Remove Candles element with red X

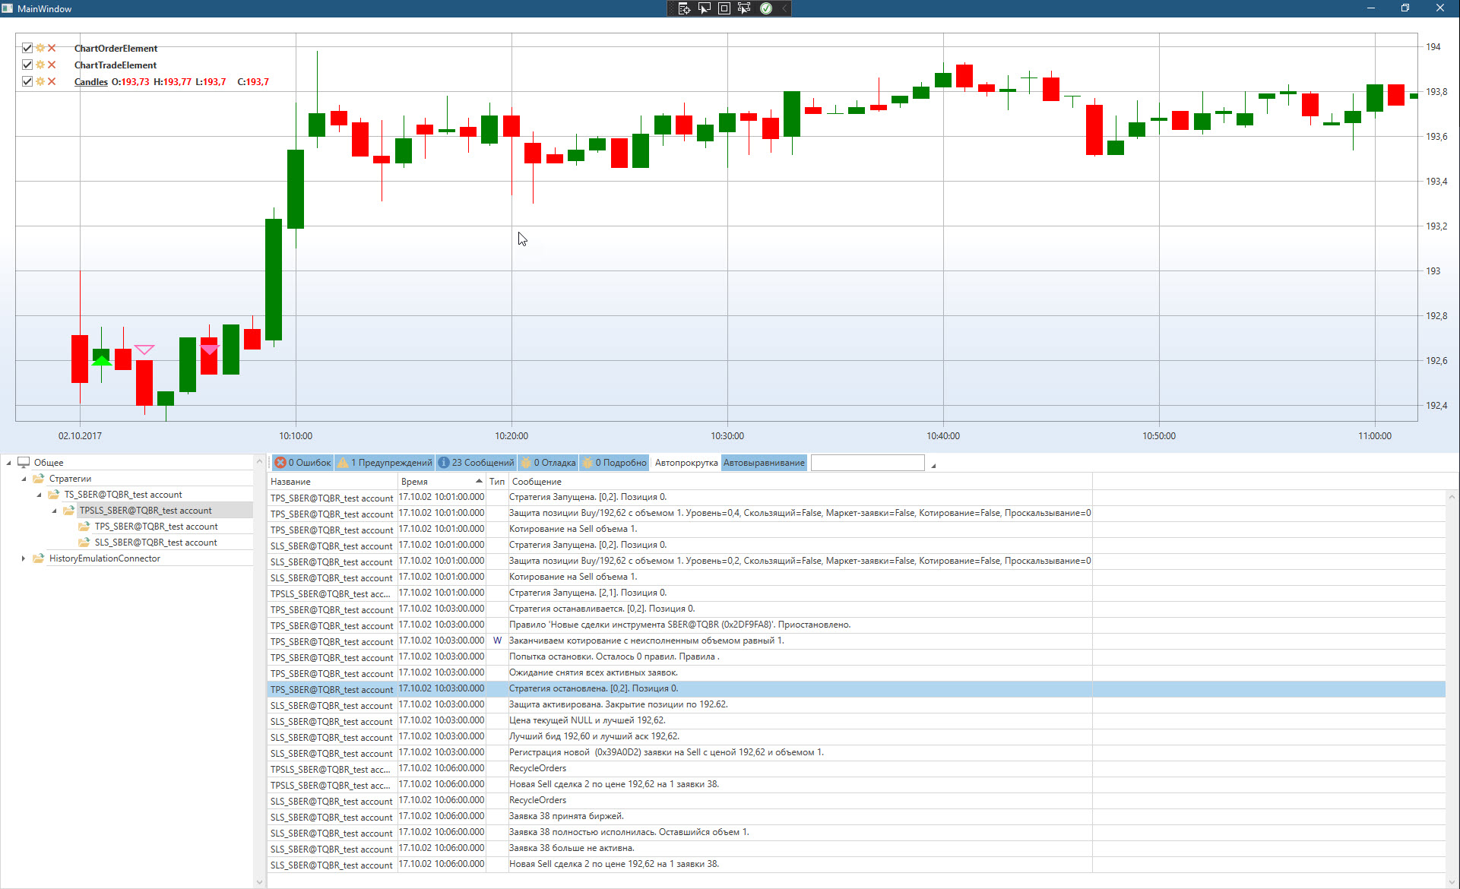(52, 81)
